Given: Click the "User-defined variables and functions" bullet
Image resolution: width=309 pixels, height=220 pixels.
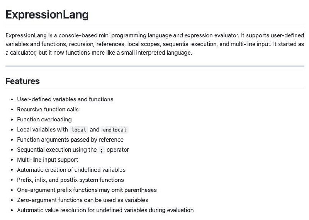Looking at the screenshot, I should coord(65,99).
